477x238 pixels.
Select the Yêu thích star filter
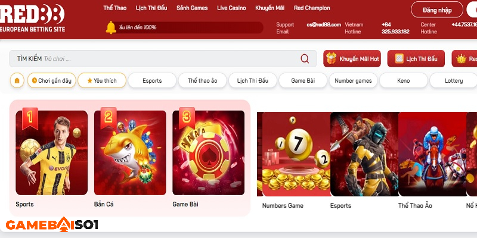point(102,80)
